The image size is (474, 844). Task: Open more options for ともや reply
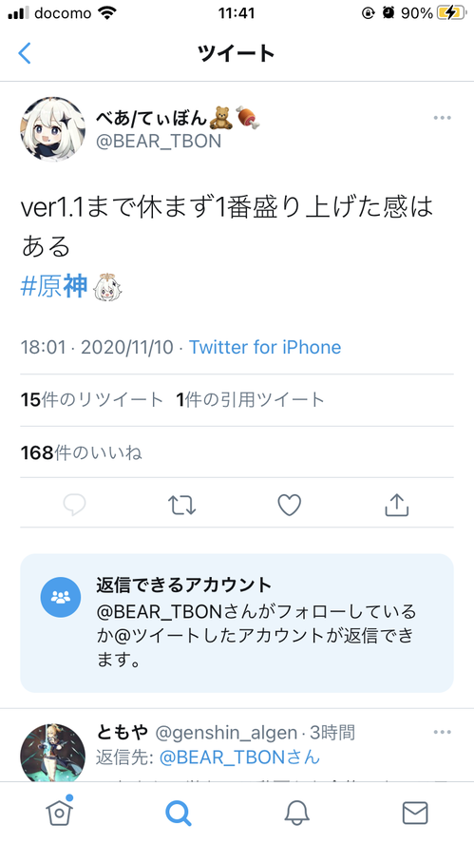443,732
